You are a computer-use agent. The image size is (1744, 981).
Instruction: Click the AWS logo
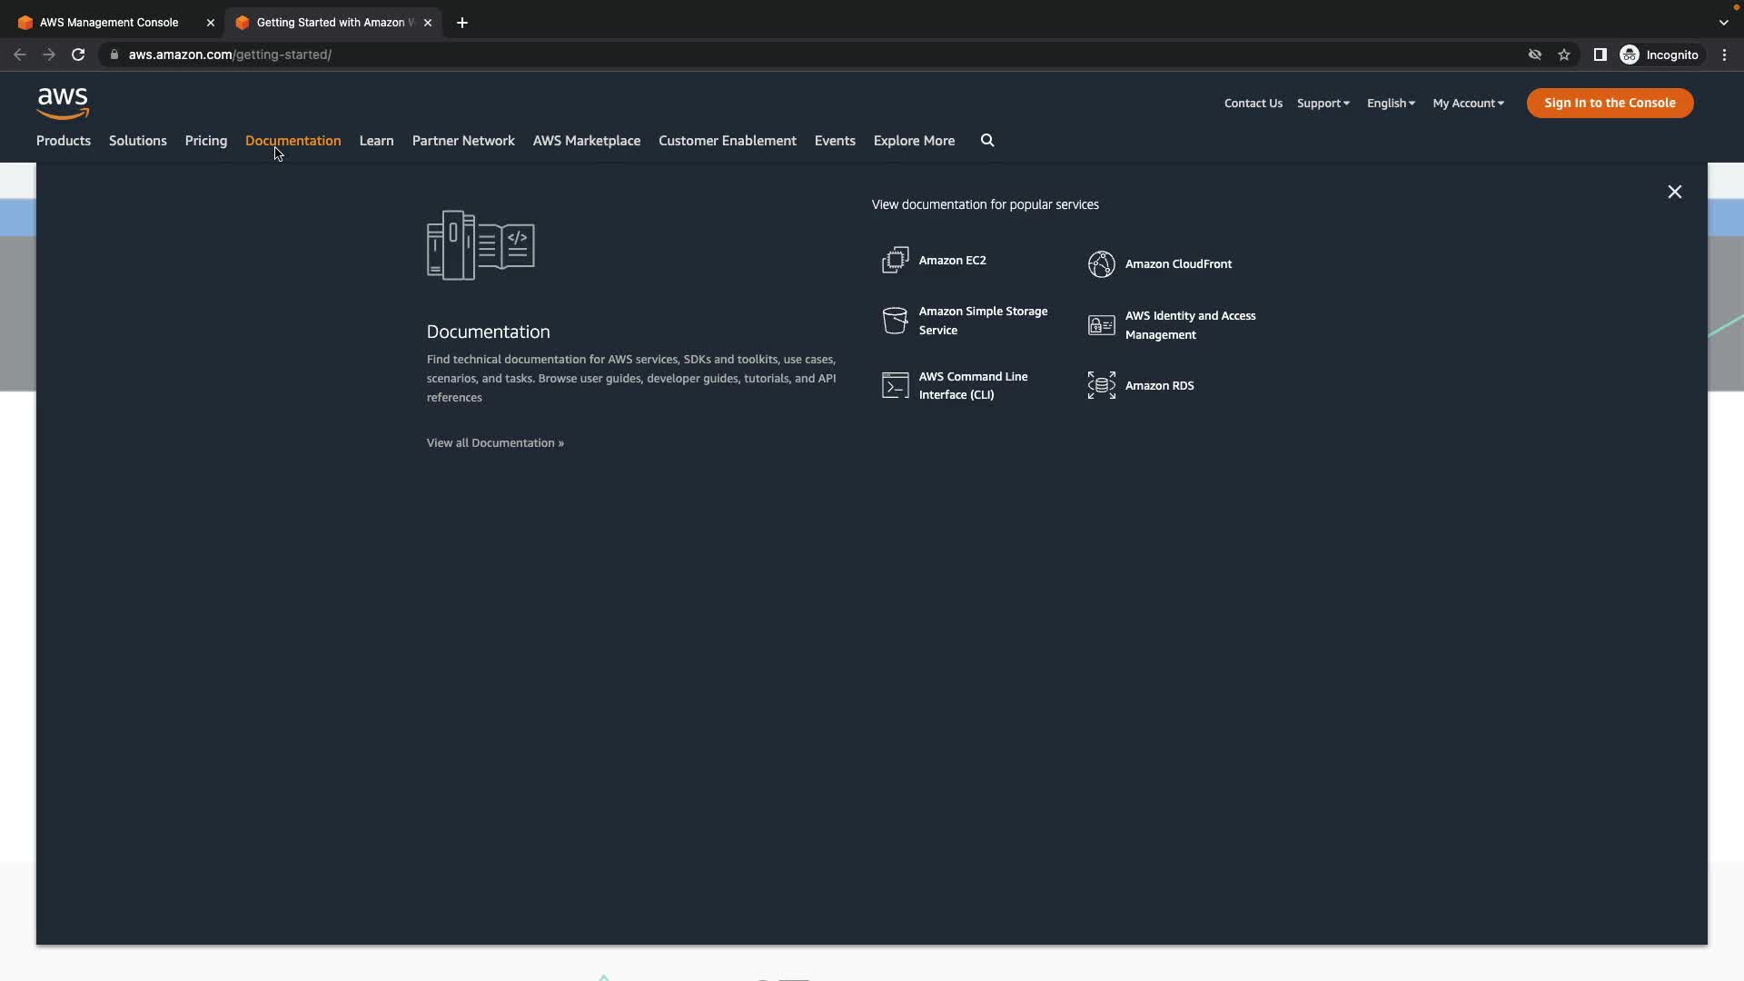[x=63, y=104]
